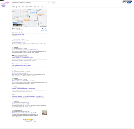Click the 2101 E 101st St address heading

coord(16,28)
